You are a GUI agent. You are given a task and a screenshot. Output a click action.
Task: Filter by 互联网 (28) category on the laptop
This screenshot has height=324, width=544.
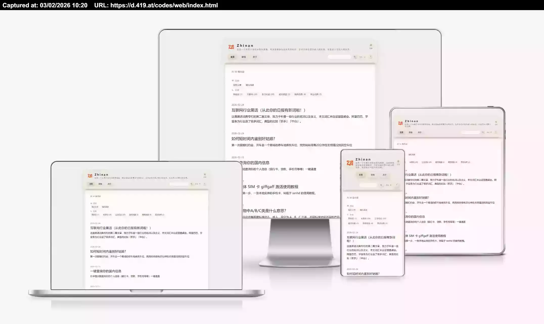(107, 215)
